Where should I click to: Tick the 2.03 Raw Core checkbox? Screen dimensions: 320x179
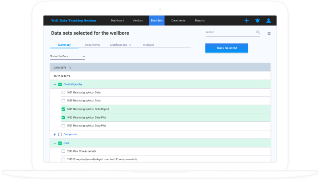[64, 151]
